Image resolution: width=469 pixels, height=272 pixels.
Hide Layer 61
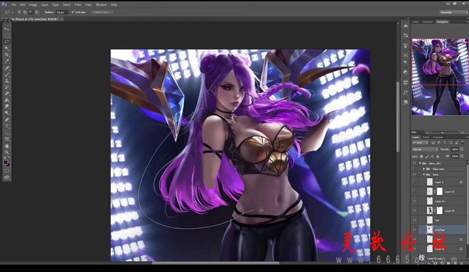click(414, 201)
